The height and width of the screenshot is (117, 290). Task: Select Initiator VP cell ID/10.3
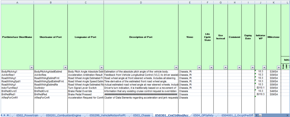tap(261, 94)
